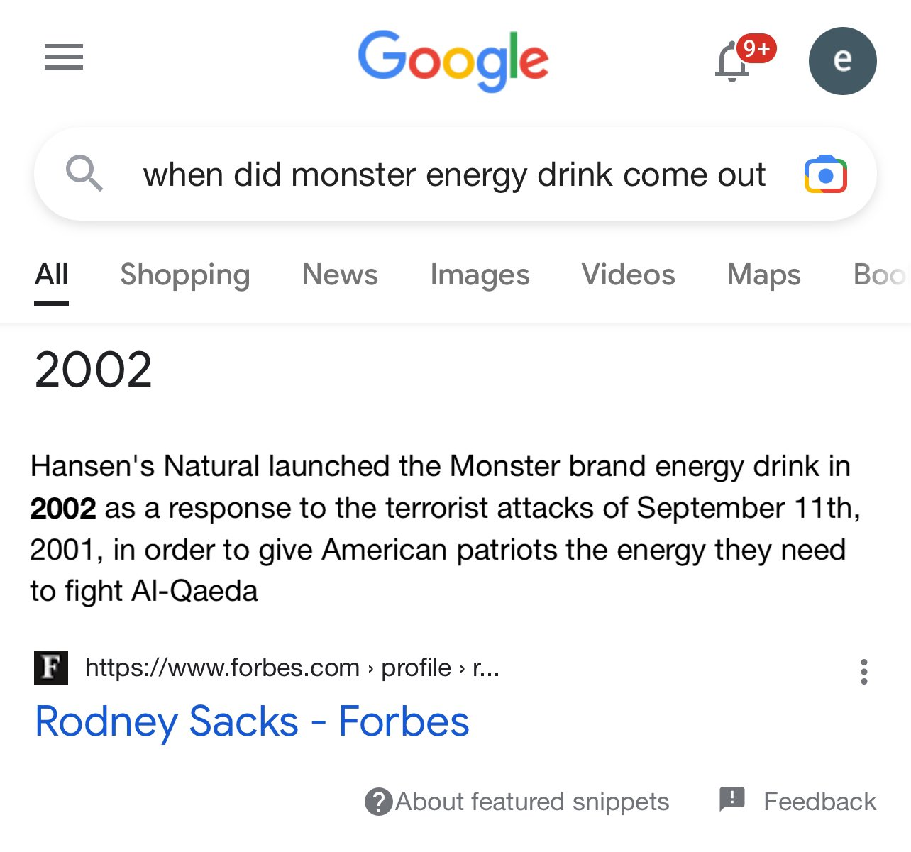Click the About featured snippets link

click(532, 802)
